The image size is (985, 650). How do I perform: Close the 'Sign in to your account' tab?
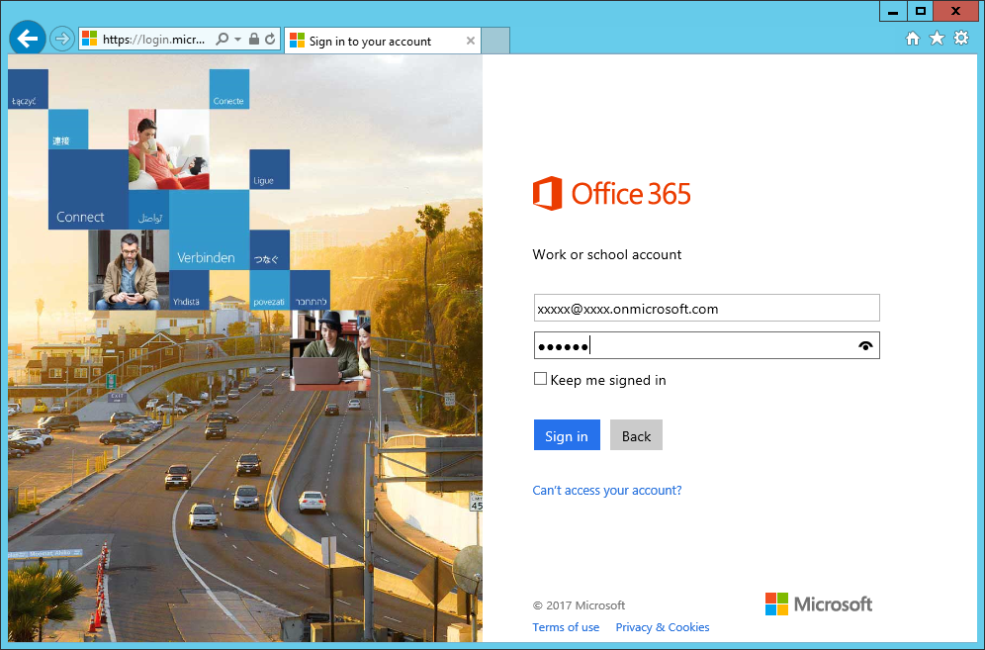point(471,41)
